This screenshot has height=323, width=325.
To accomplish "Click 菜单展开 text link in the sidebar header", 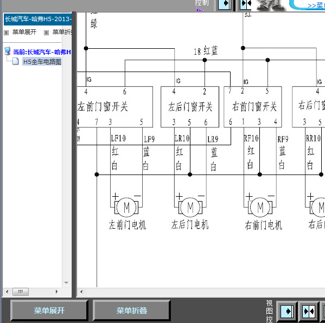I will click(24, 32).
